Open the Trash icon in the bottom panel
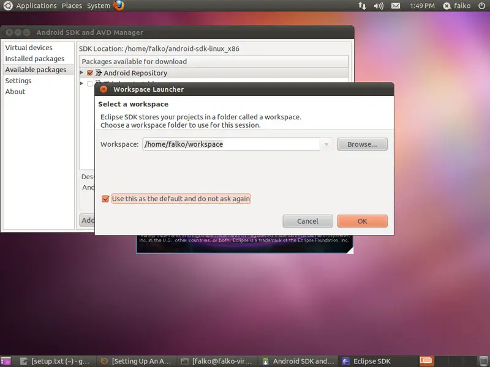This screenshot has width=490, height=367. (x=483, y=361)
